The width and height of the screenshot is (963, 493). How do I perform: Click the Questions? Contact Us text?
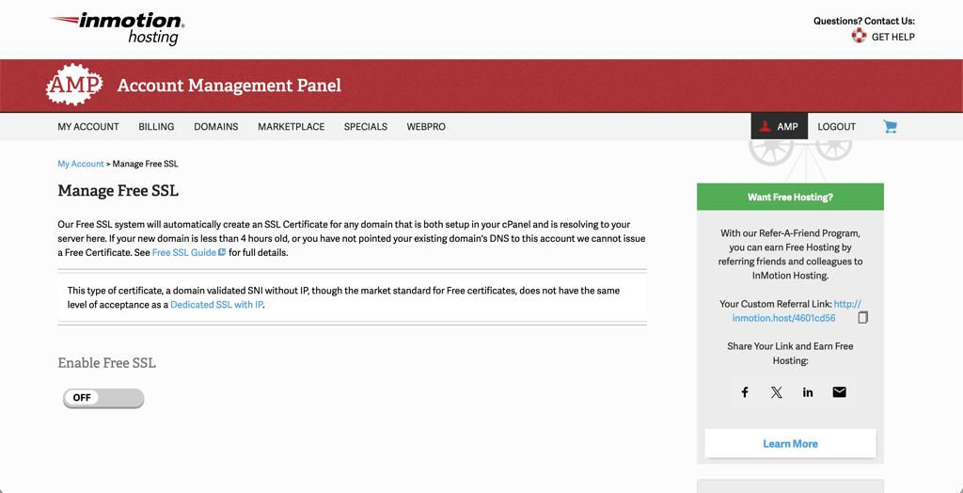pos(864,21)
